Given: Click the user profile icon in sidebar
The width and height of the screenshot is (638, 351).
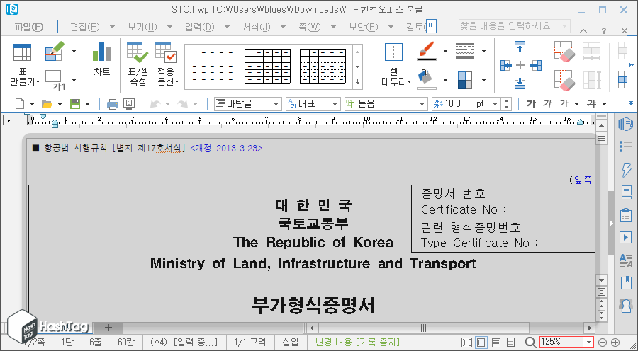Looking at the screenshot, I should [626, 305].
